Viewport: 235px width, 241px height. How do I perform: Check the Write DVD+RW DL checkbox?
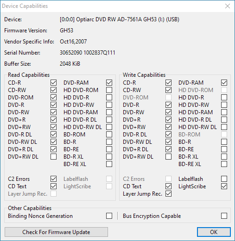168,157
